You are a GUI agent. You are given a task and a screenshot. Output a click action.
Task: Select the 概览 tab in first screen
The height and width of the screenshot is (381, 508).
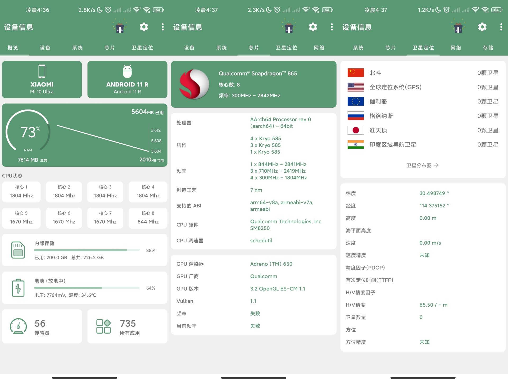click(x=13, y=48)
